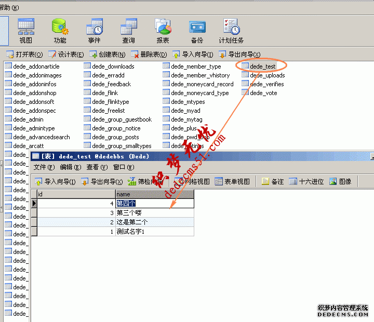Select the 查询 (Query) toolbar icon
374x322 pixels.
pyautogui.click(x=128, y=30)
